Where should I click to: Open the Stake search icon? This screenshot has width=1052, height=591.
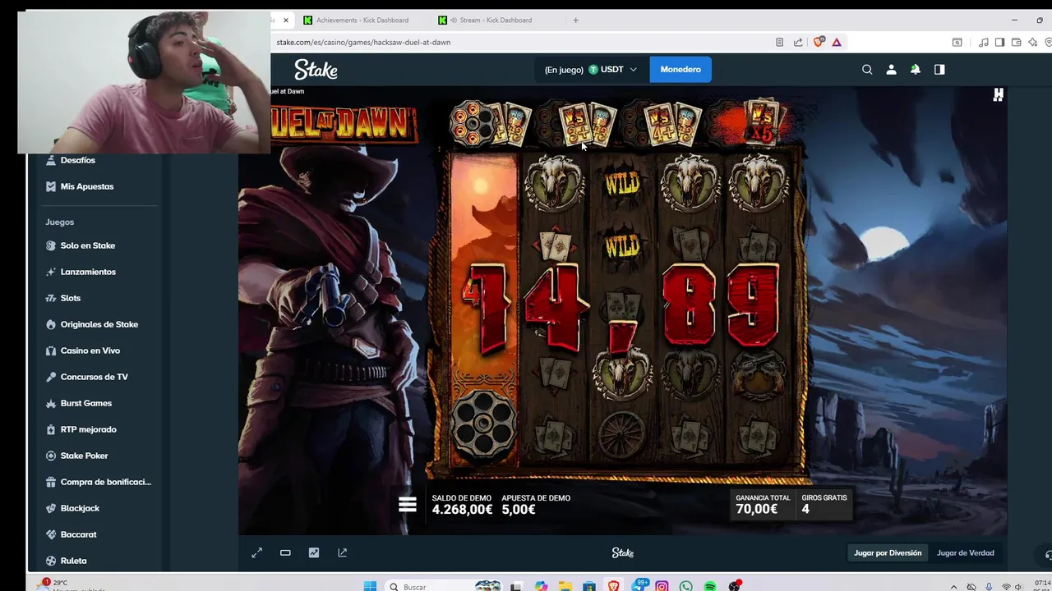867,70
